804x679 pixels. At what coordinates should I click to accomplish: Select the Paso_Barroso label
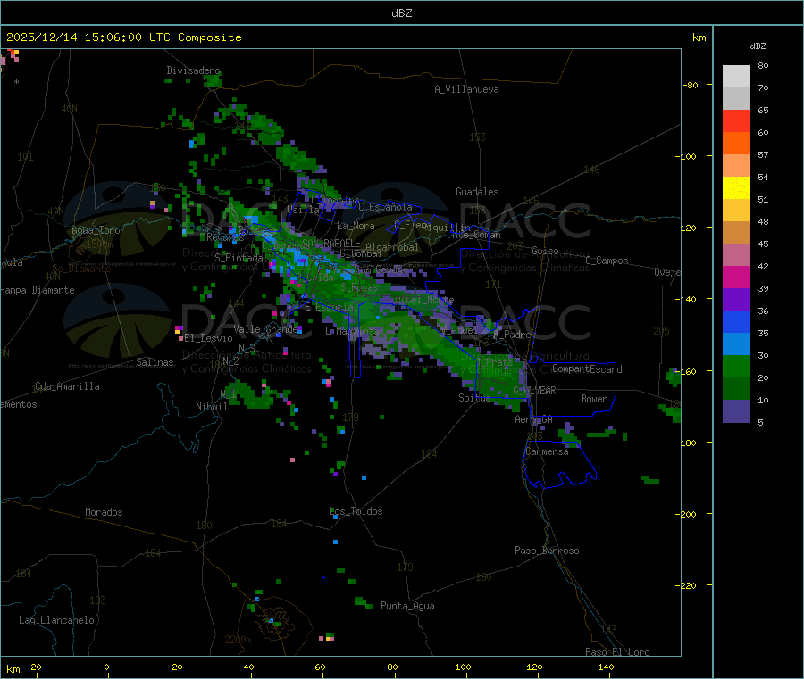pyautogui.click(x=547, y=551)
